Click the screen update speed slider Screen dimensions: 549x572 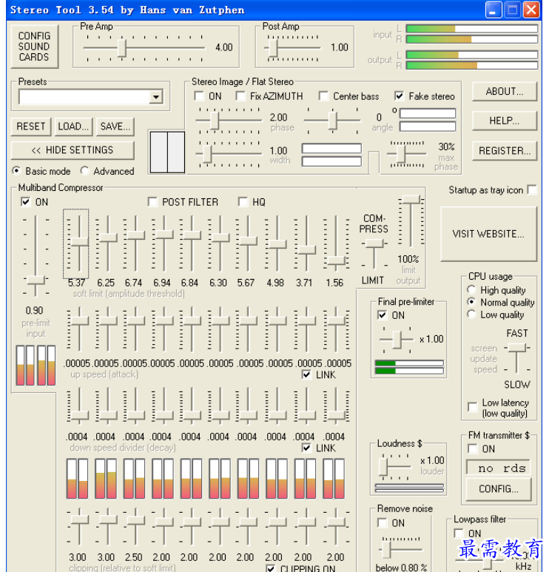[x=517, y=348]
